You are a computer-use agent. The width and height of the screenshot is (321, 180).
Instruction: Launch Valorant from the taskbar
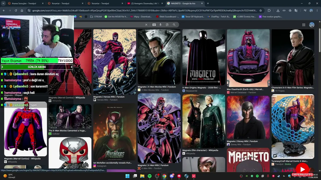(194, 176)
